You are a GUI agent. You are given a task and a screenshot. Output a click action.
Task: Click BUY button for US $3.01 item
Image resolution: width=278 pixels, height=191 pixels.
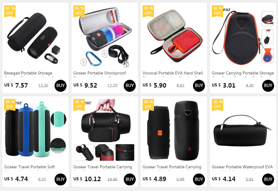click(x=268, y=86)
